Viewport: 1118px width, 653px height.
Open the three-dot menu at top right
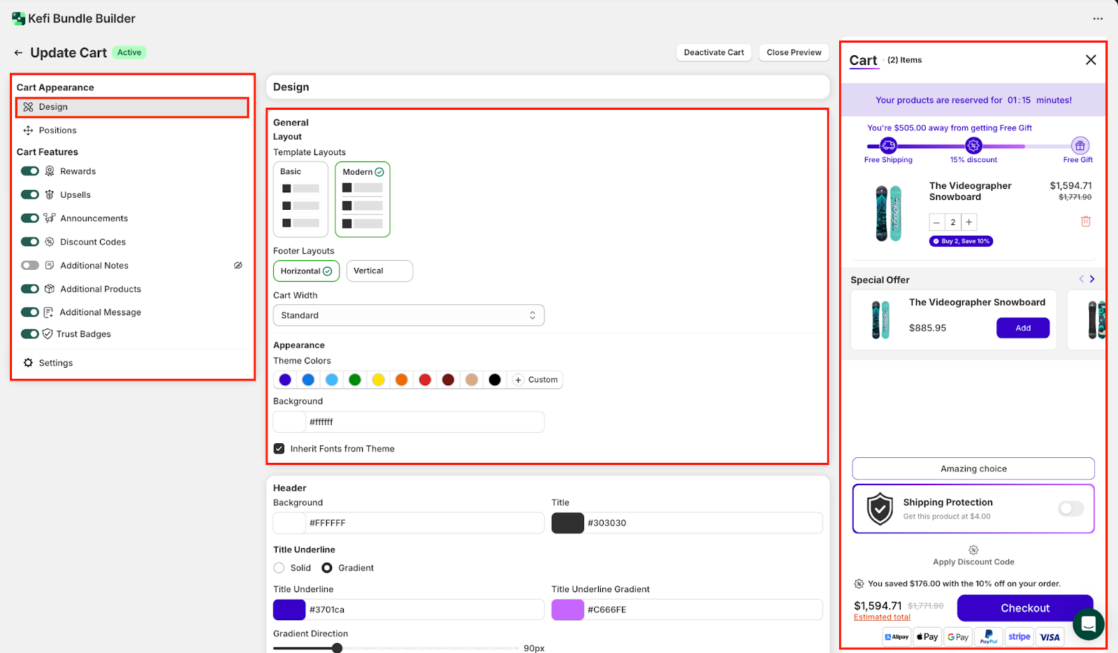1098,19
